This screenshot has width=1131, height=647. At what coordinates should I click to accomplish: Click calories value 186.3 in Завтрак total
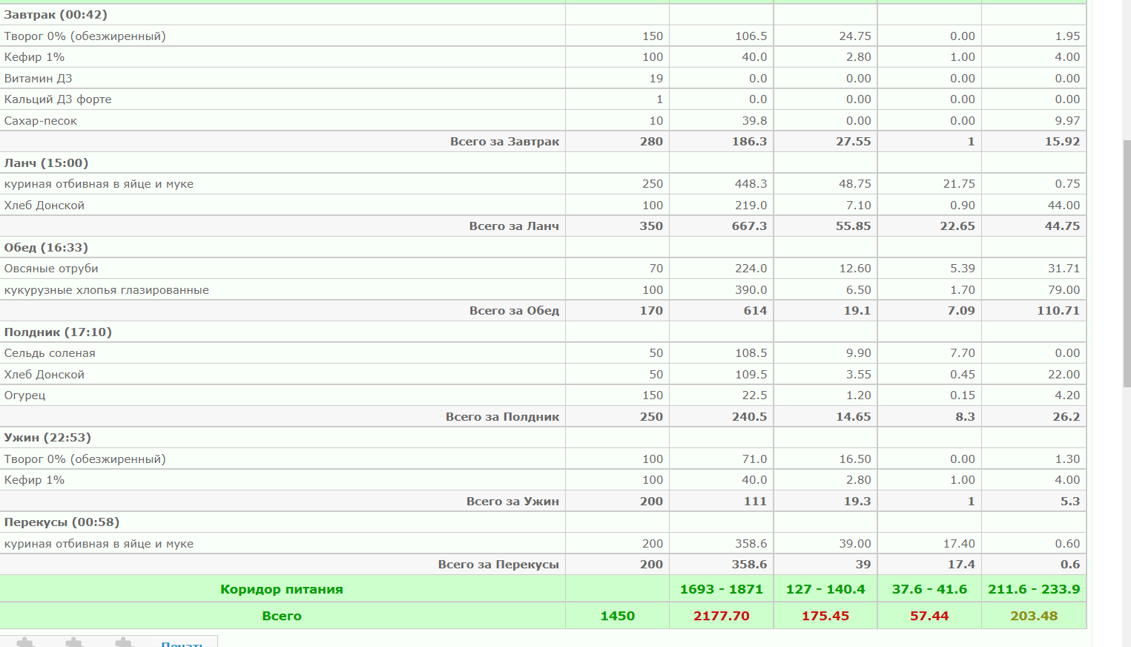point(749,141)
